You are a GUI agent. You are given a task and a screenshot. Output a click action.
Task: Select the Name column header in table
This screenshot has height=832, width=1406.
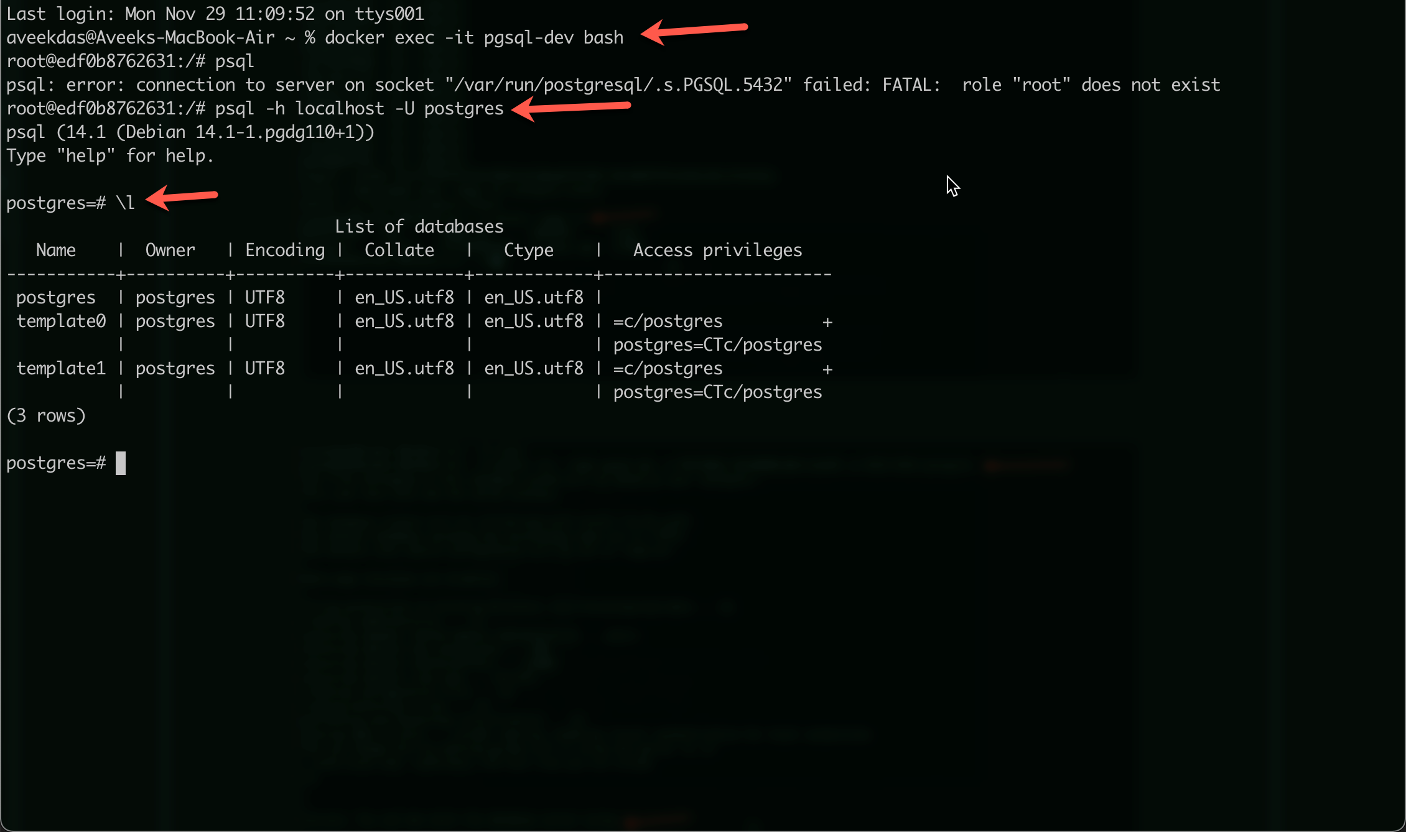tap(57, 249)
